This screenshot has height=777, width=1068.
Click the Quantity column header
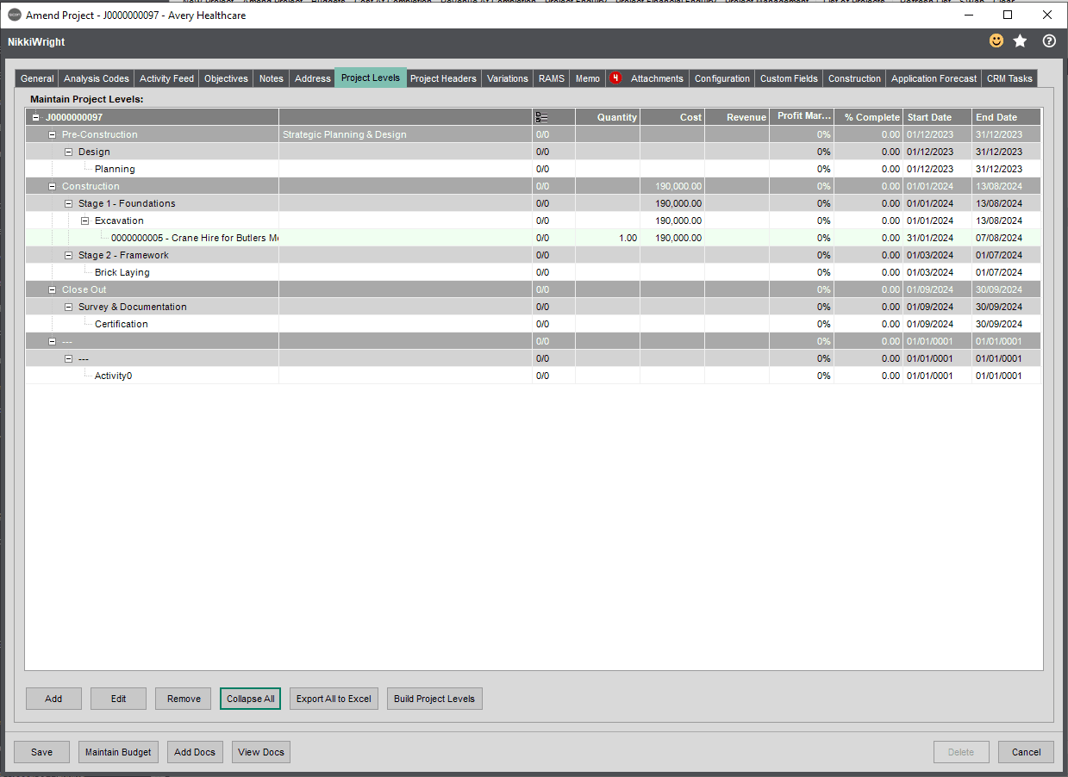(x=608, y=117)
